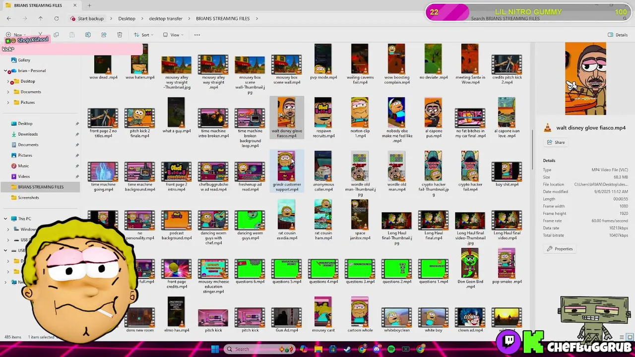Select wordle old man.mp4 file
Screen dimensions: 635x357
396,172
